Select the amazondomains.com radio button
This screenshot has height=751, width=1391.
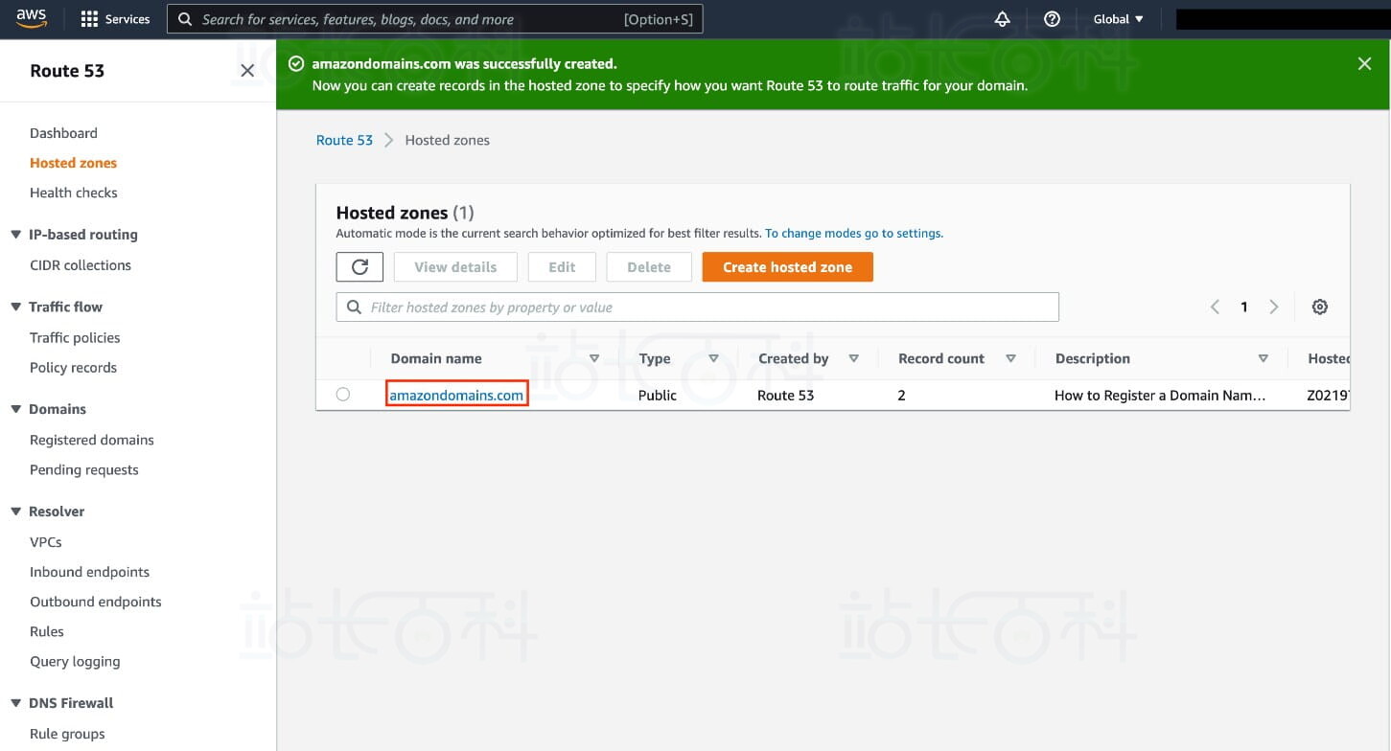coord(343,395)
